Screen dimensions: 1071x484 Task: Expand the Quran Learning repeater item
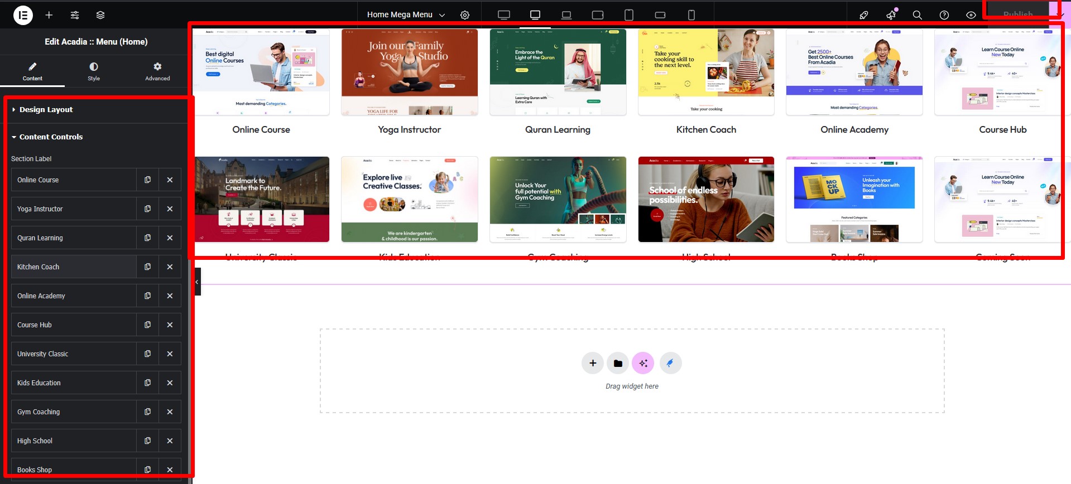click(74, 238)
